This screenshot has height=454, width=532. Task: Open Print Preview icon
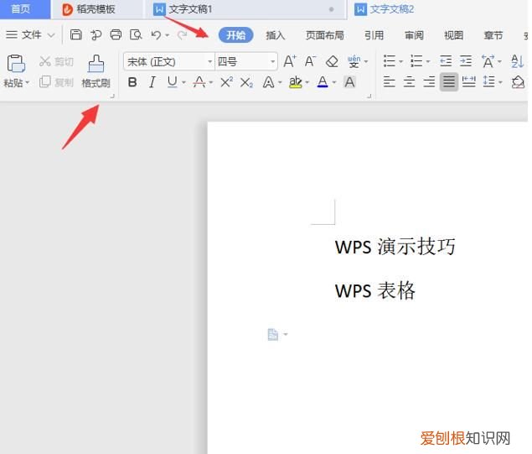pyautogui.click(x=136, y=34)
